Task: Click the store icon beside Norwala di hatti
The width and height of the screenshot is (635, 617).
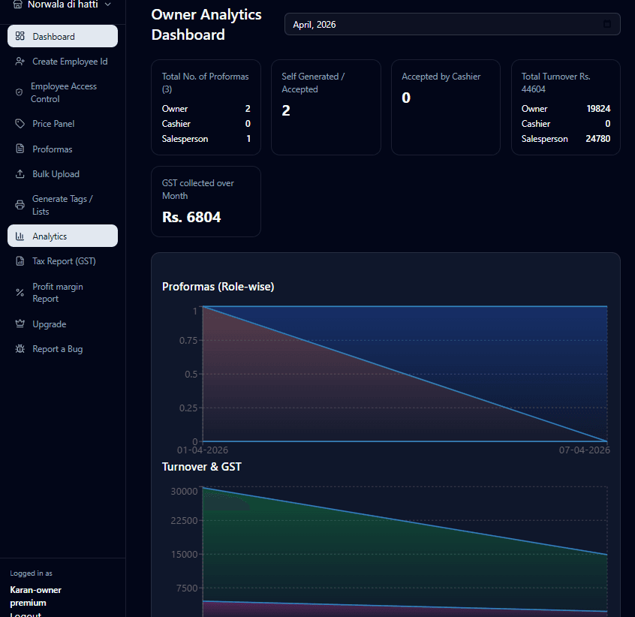Action: pos(17,5)
